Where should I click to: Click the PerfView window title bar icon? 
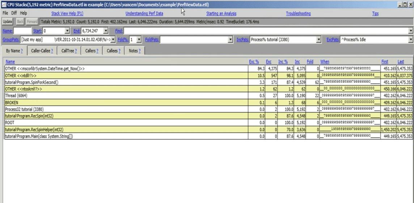coord(4,5)
